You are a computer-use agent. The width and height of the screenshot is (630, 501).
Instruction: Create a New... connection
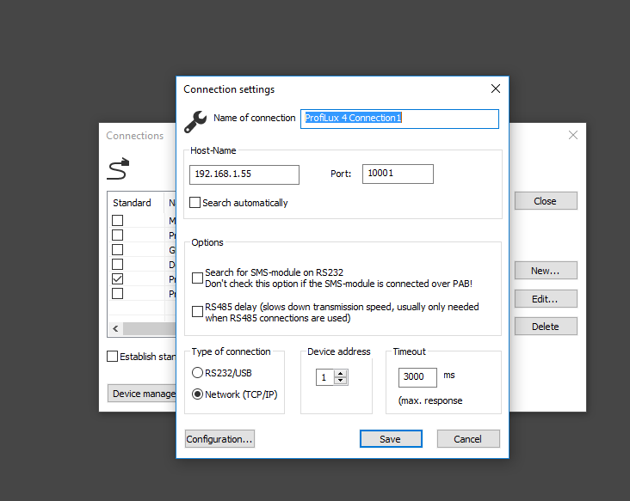tap(546, 271)
